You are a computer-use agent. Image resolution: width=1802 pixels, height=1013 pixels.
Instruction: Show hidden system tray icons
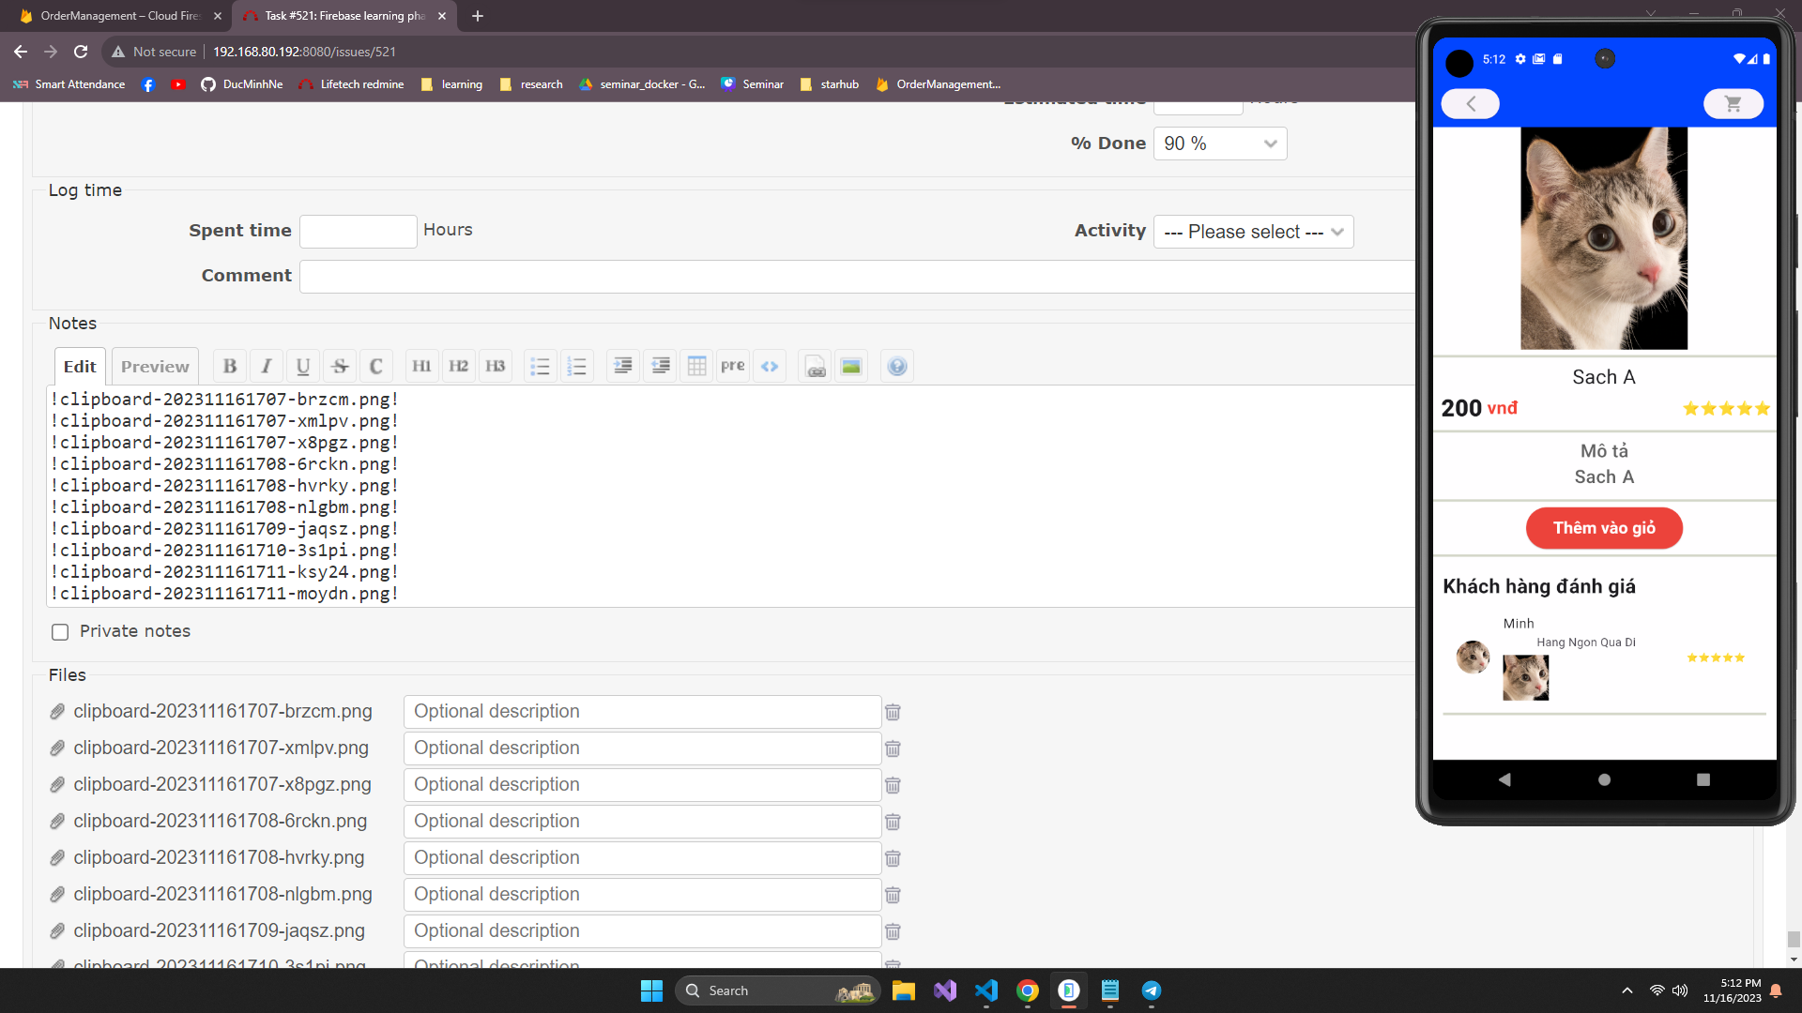point(1627,990)
